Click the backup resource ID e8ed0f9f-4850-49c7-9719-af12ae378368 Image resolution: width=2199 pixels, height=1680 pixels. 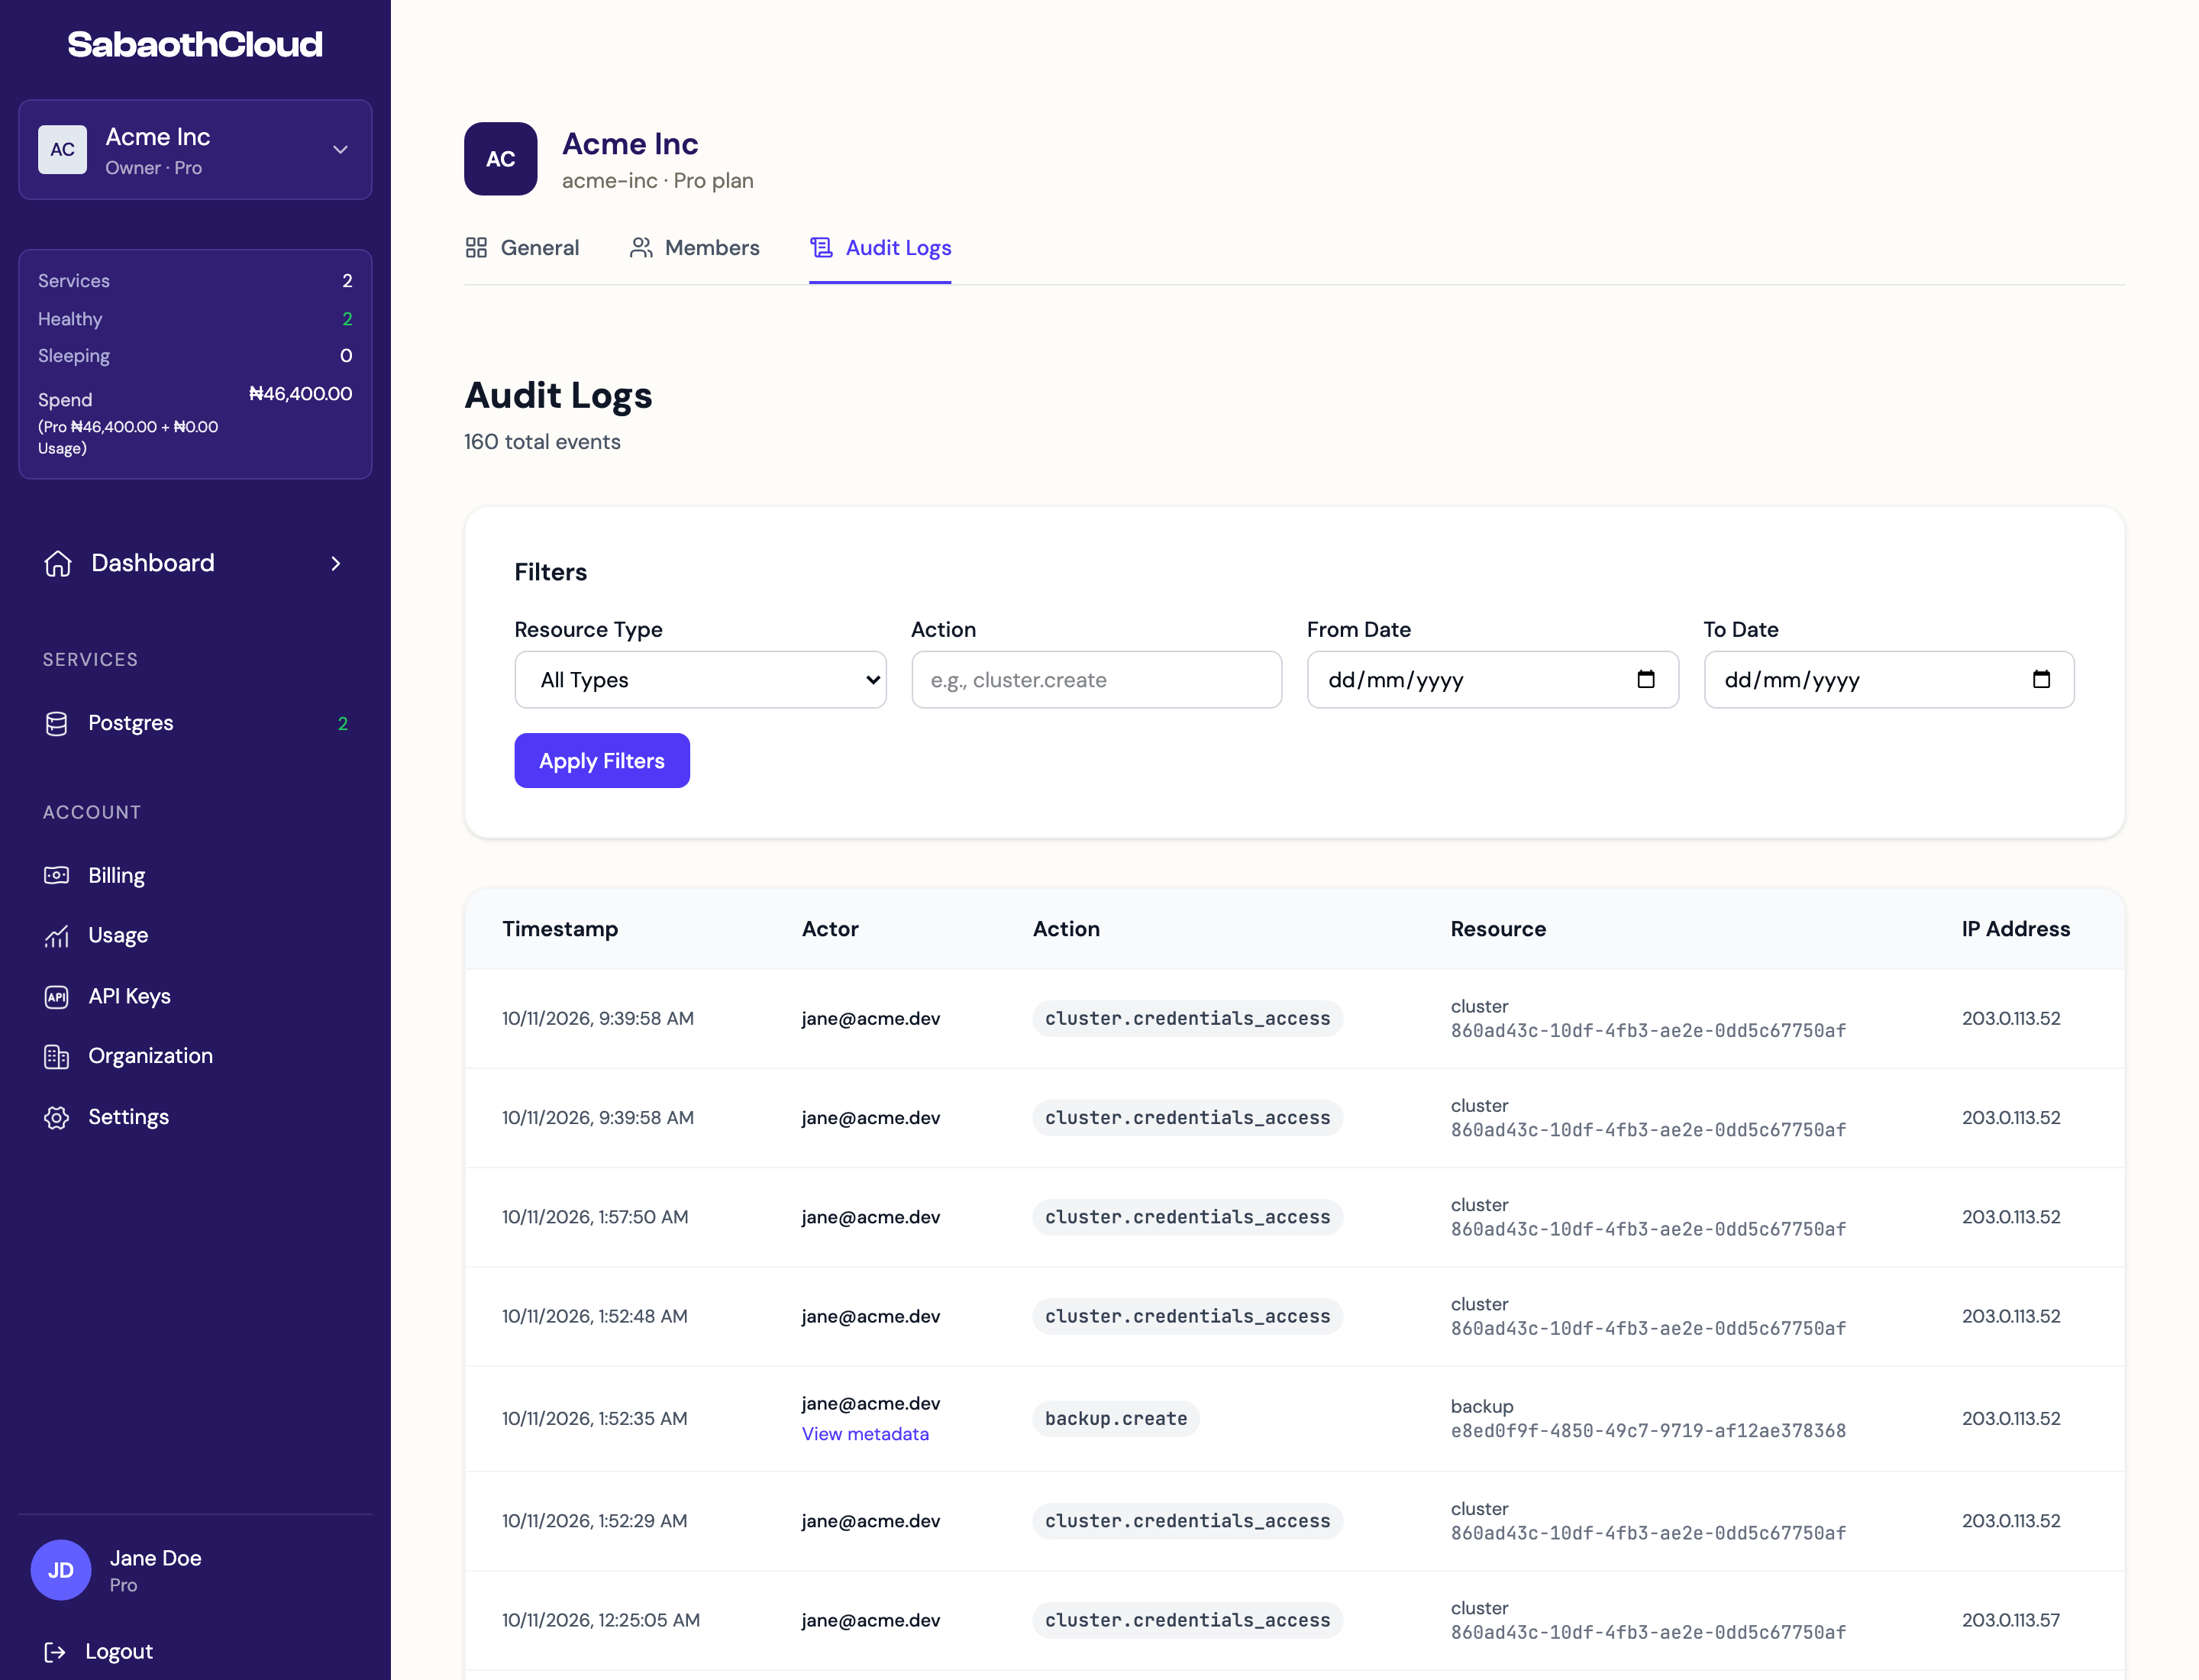click(x=1648, y=1431)
